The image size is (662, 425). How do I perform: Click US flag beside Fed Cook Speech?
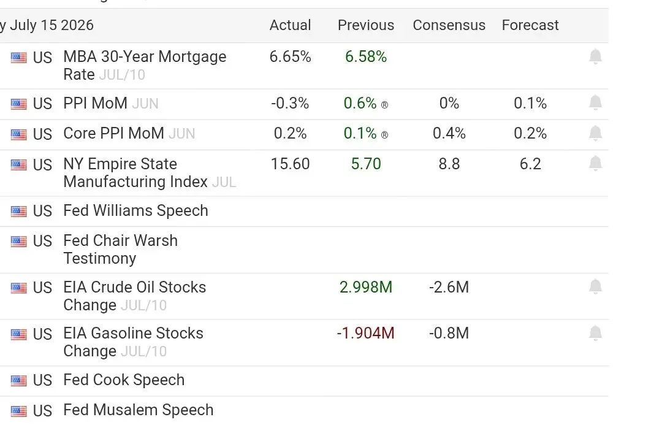coord(18,380)
